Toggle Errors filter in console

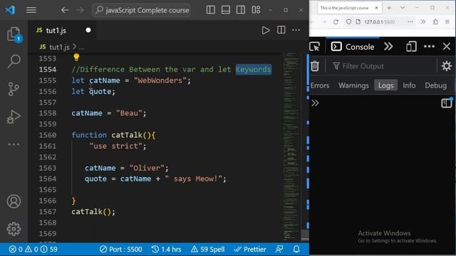(320, 85)
